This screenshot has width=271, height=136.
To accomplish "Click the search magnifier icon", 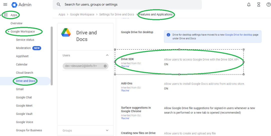I will [59, 4].
